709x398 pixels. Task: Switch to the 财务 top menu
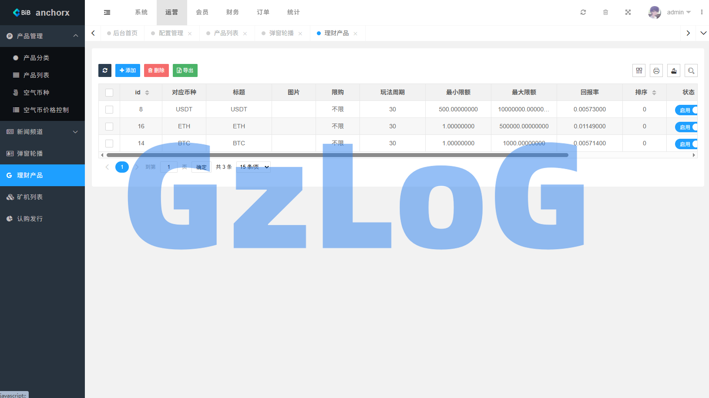(x=232, y=12)
